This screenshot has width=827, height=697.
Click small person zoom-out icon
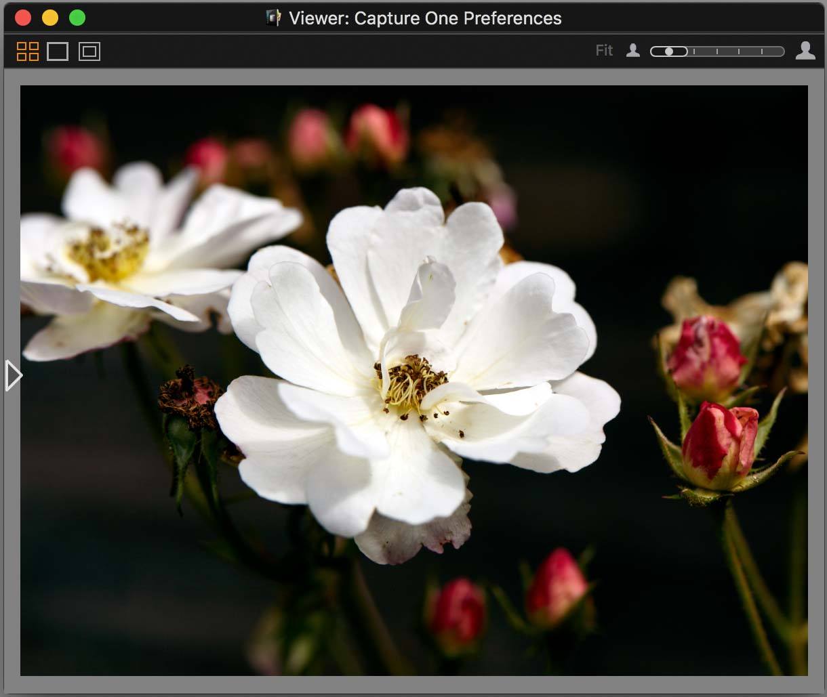[633, 51]
